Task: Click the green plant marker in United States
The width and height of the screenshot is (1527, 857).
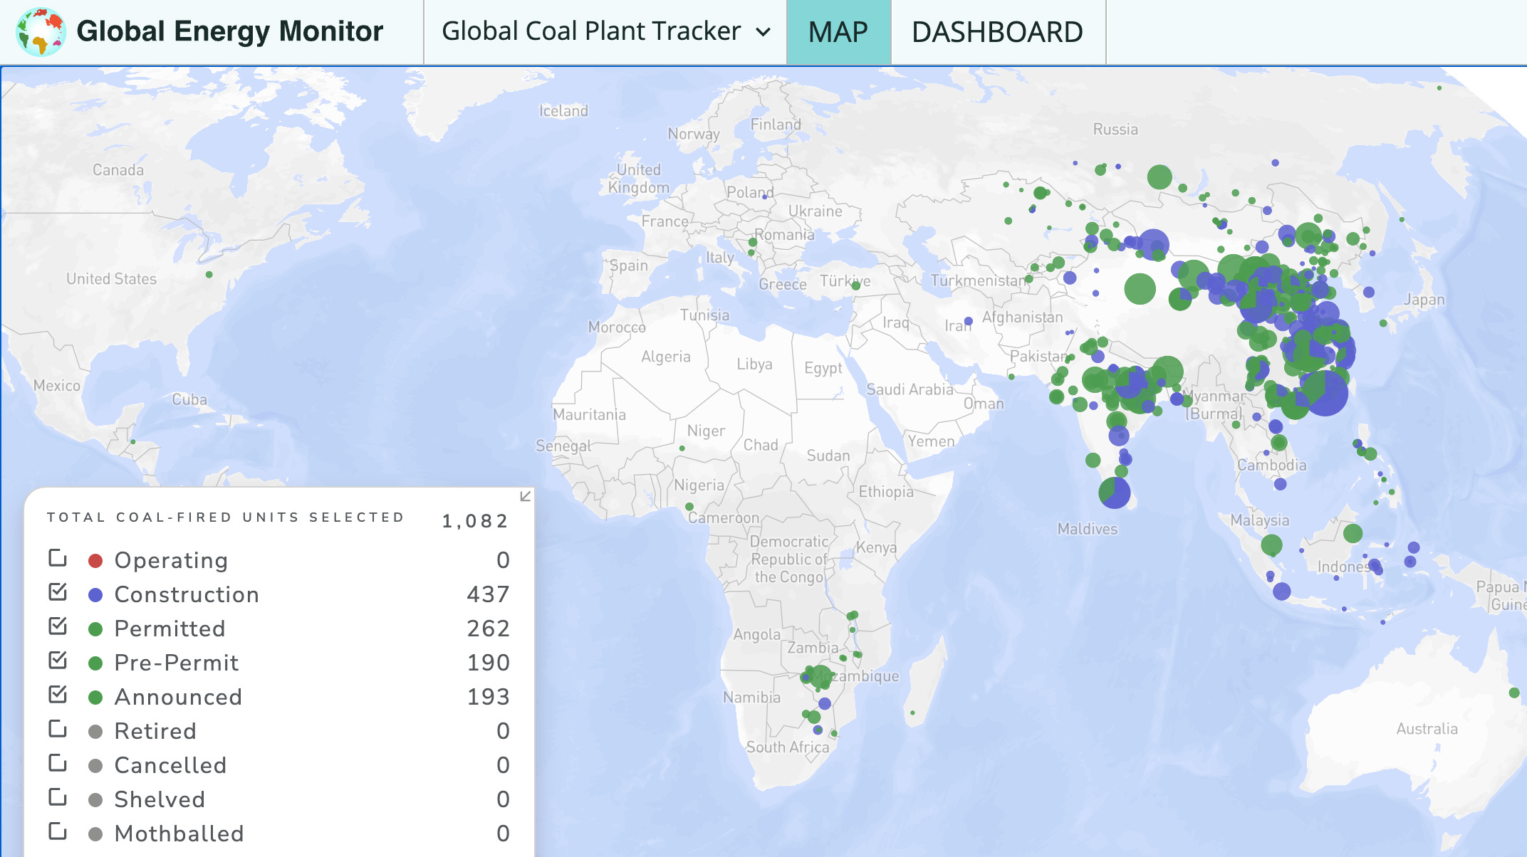Action: (209, 275)
